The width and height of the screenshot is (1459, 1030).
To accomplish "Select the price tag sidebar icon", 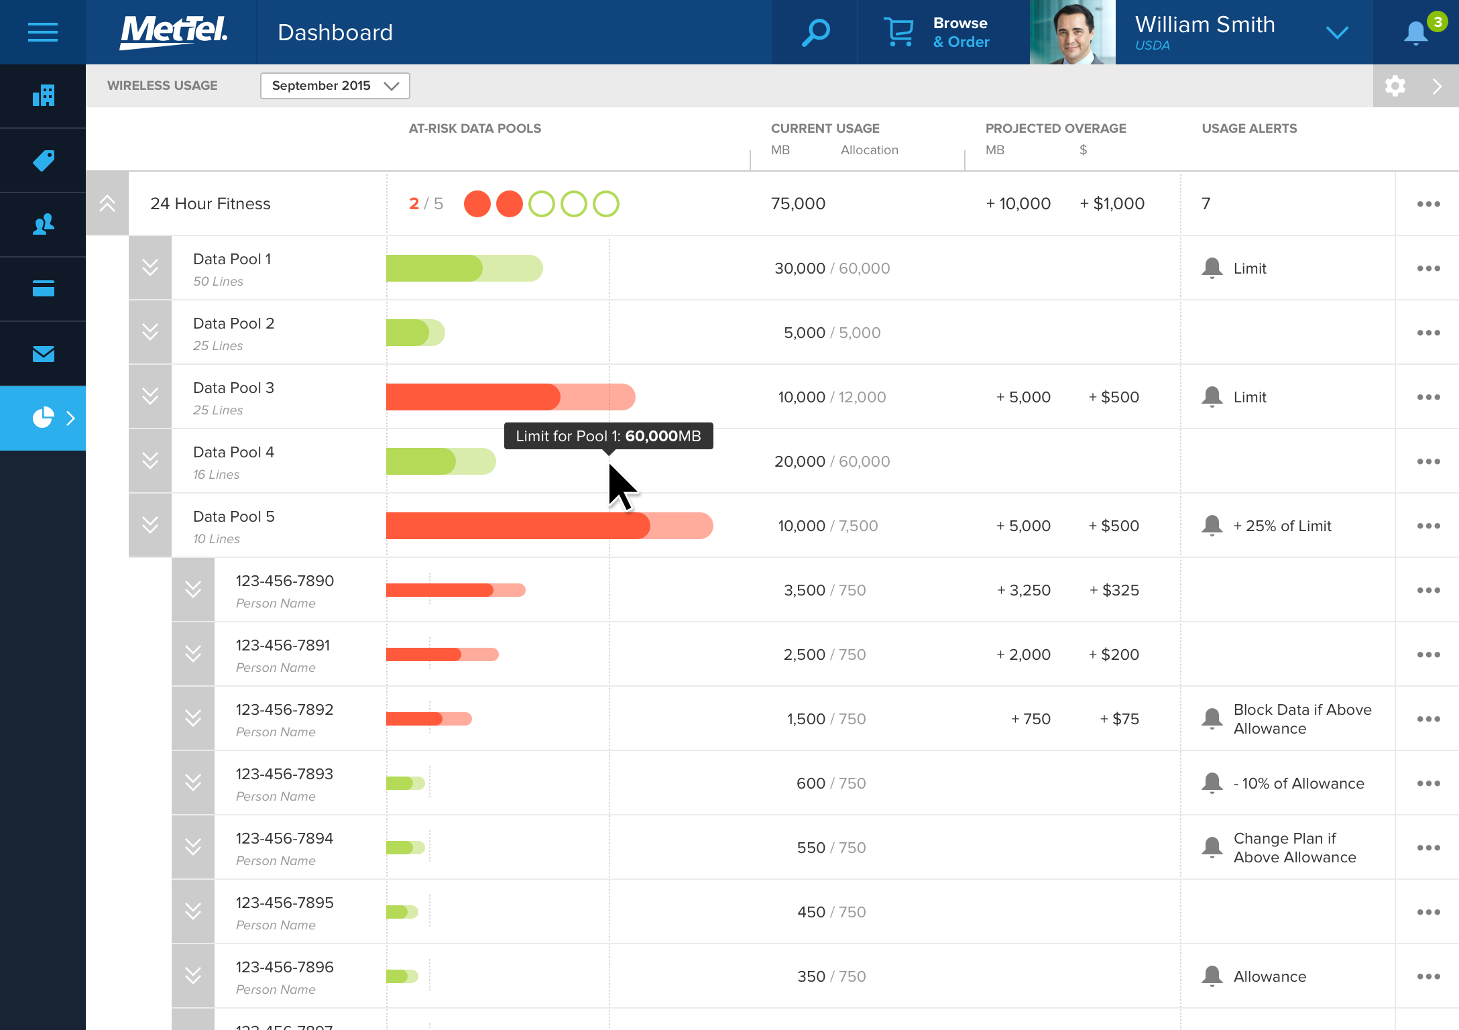I will click(x=43, y=160).
